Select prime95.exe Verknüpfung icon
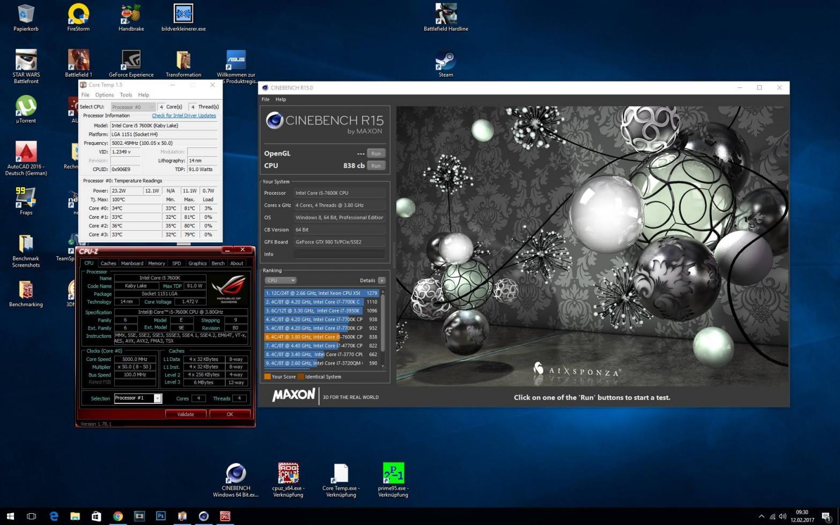This screenshot has width=840, height=525. 393,480
